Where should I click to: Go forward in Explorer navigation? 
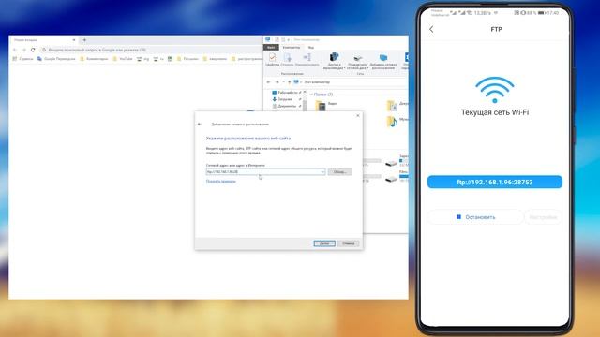pyautogui.click(x=277, y=82)
